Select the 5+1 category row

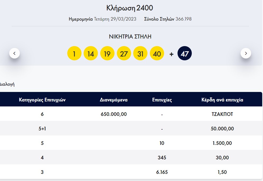[x=42, y=129]
